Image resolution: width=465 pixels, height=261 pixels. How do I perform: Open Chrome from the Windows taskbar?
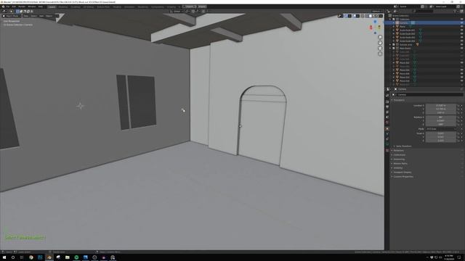pyautogui.click(x=31, y=257)
